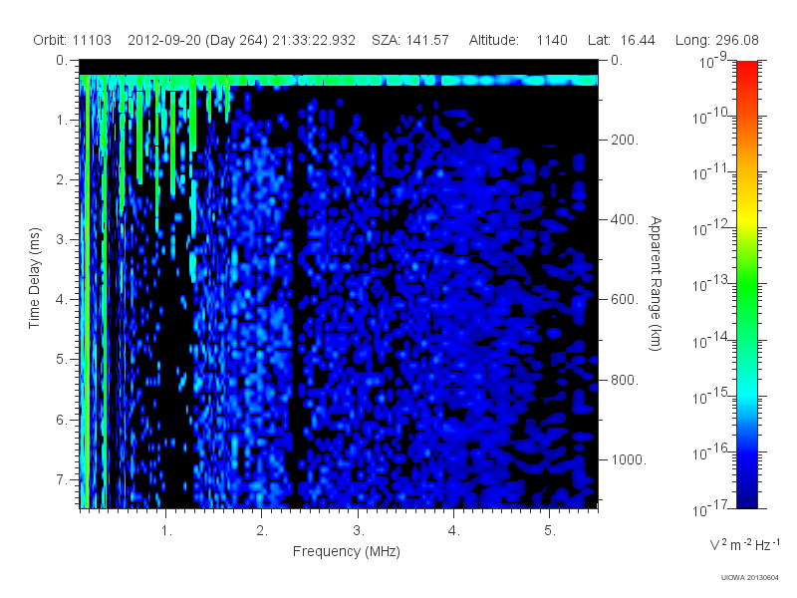Click the 'Lat: 16.44' header value
Image resolution: width=797 pixels, height=598 pixels.
[x=621, y=40]
